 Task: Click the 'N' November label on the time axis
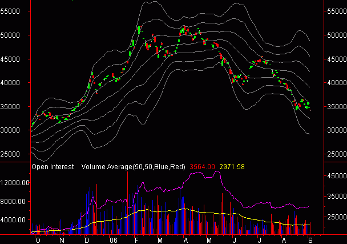tap(62, 241)
